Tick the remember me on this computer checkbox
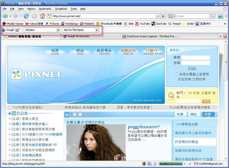229x168 pixels. coord(177,74)
